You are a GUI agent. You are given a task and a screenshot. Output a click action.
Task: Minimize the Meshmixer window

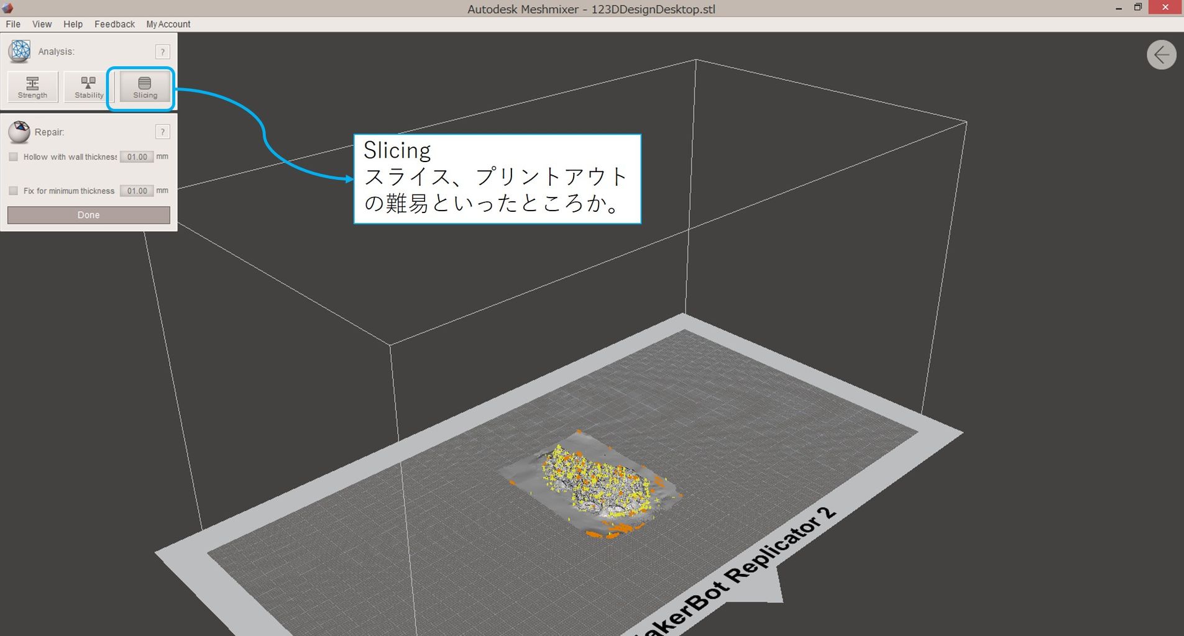[x=1119, y=8]
